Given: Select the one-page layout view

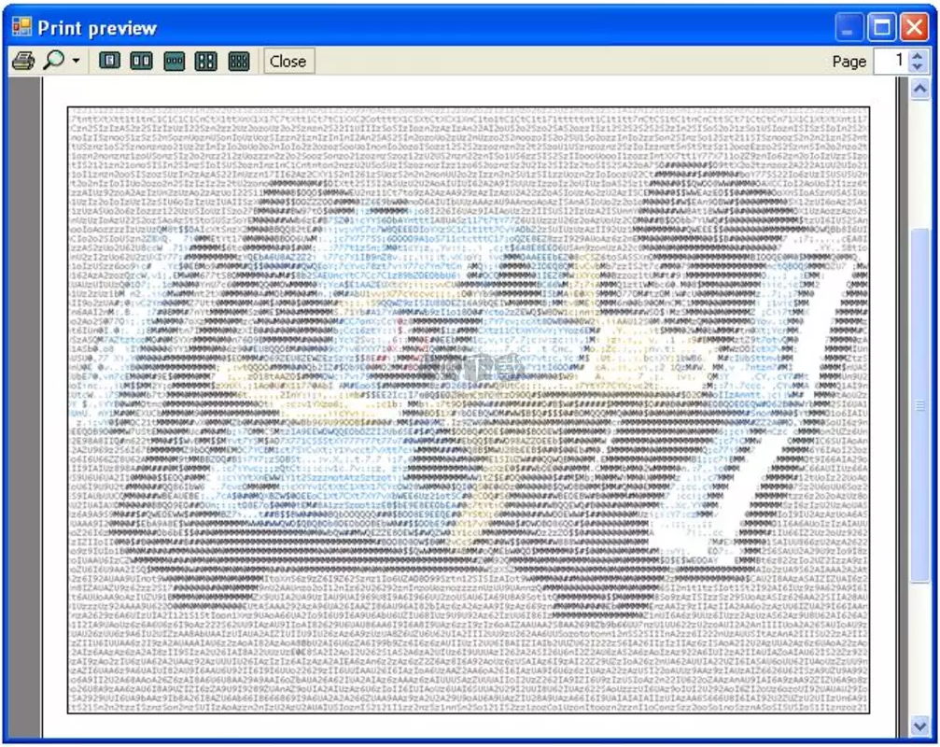Looking at the screenshot, I should pos(110,61).
